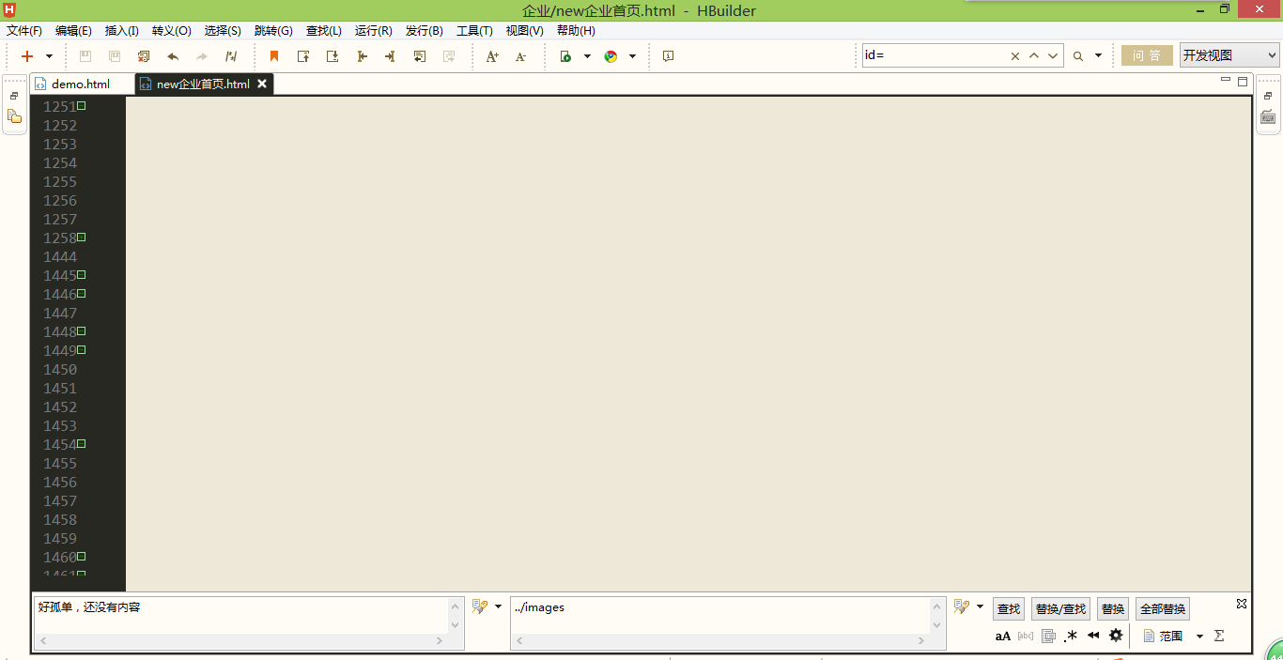The width and height of the screenshot is (1283, 660).
Task: Open the 发行(B) menu
Action: coord(425,31)
